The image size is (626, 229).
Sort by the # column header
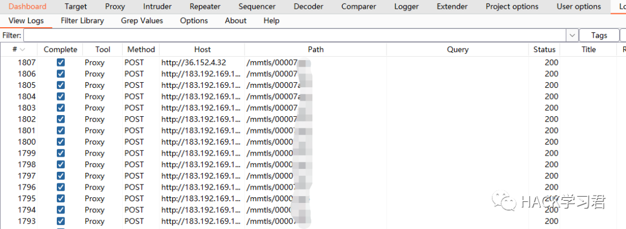(19, 49)
